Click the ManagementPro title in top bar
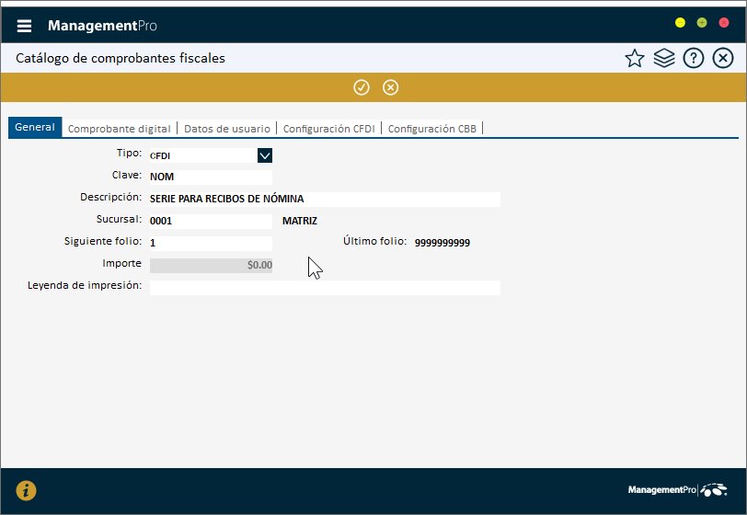The image size is (747, 515). click(x=102, y=25)
